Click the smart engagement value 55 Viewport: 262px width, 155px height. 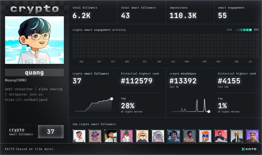click(222, 16)
